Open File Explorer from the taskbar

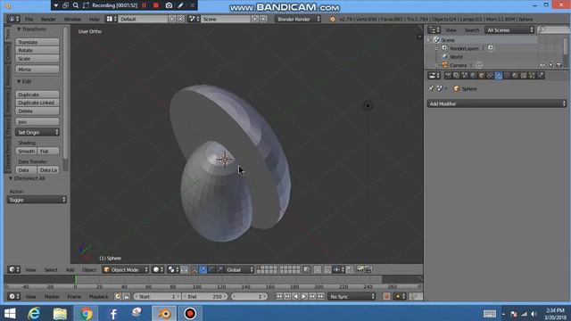coord(60,313)
